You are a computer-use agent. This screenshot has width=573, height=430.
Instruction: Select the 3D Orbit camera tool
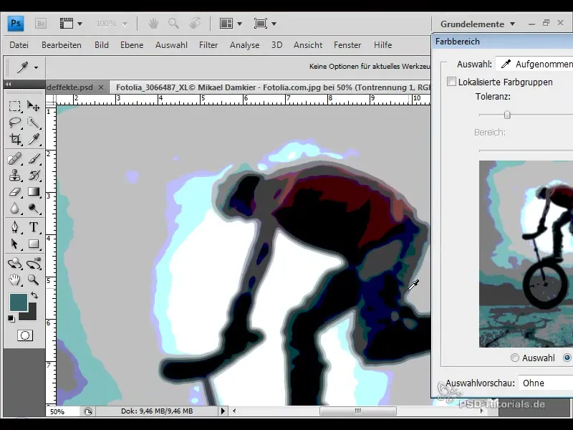pyautogui.click(x=33, y=263)
